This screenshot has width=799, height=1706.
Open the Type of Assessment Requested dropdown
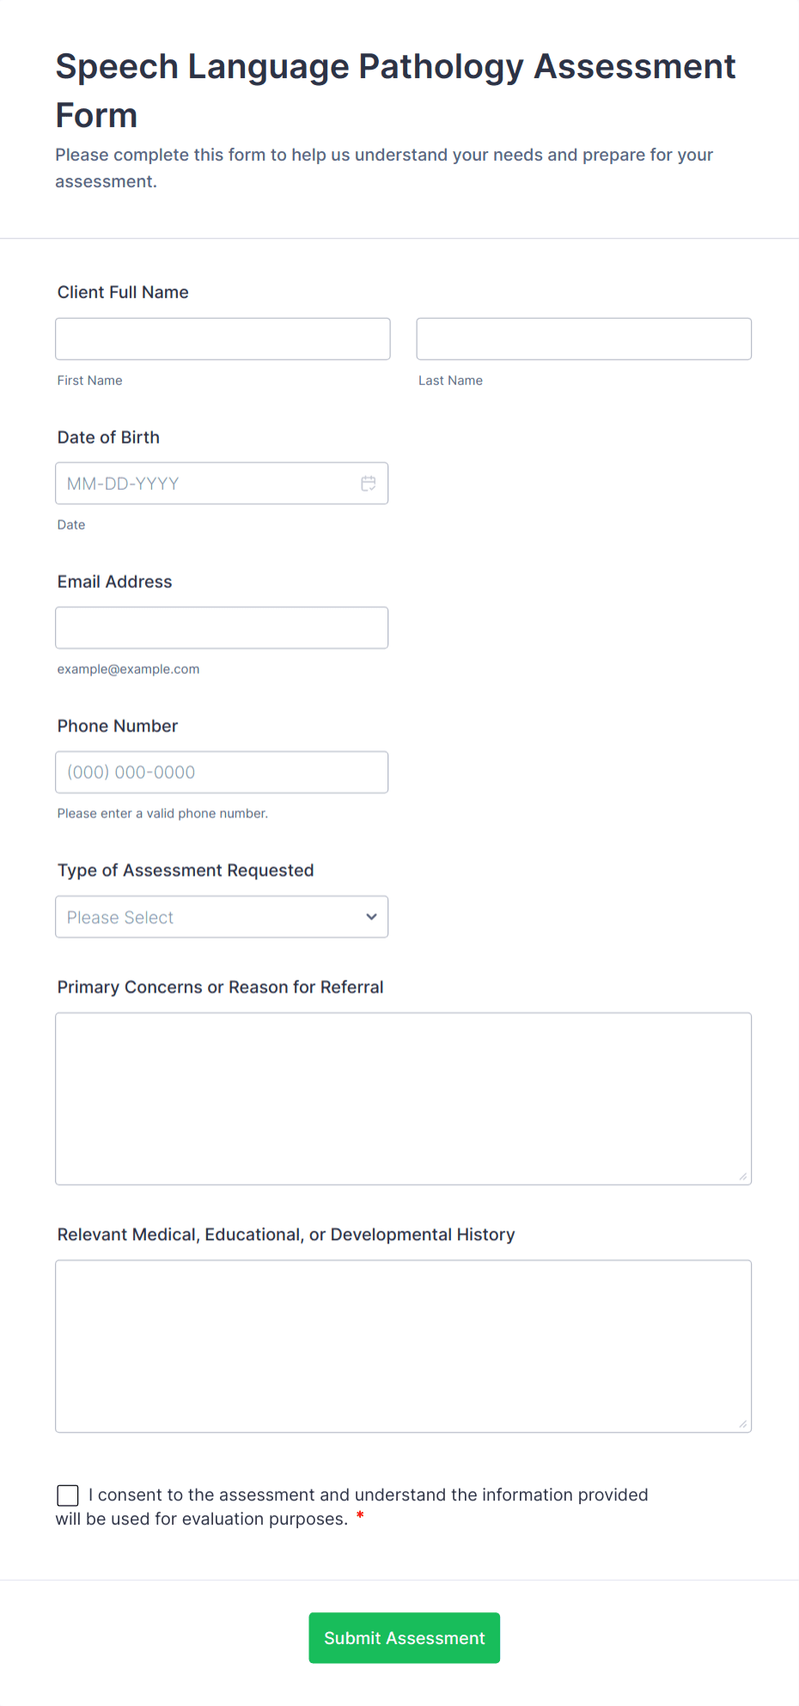[x=221, y=916]
